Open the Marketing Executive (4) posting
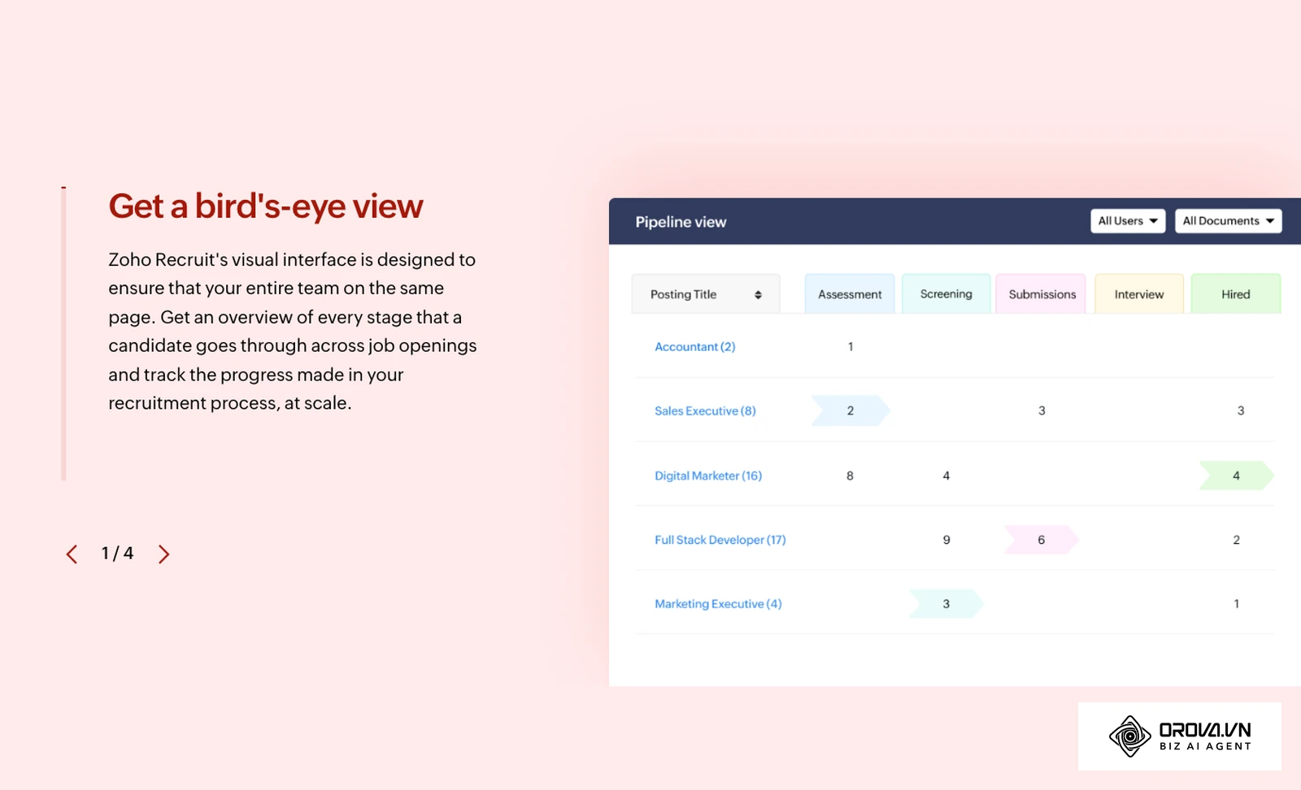The height and width of the screenshot is (790, 1301). 718,604
